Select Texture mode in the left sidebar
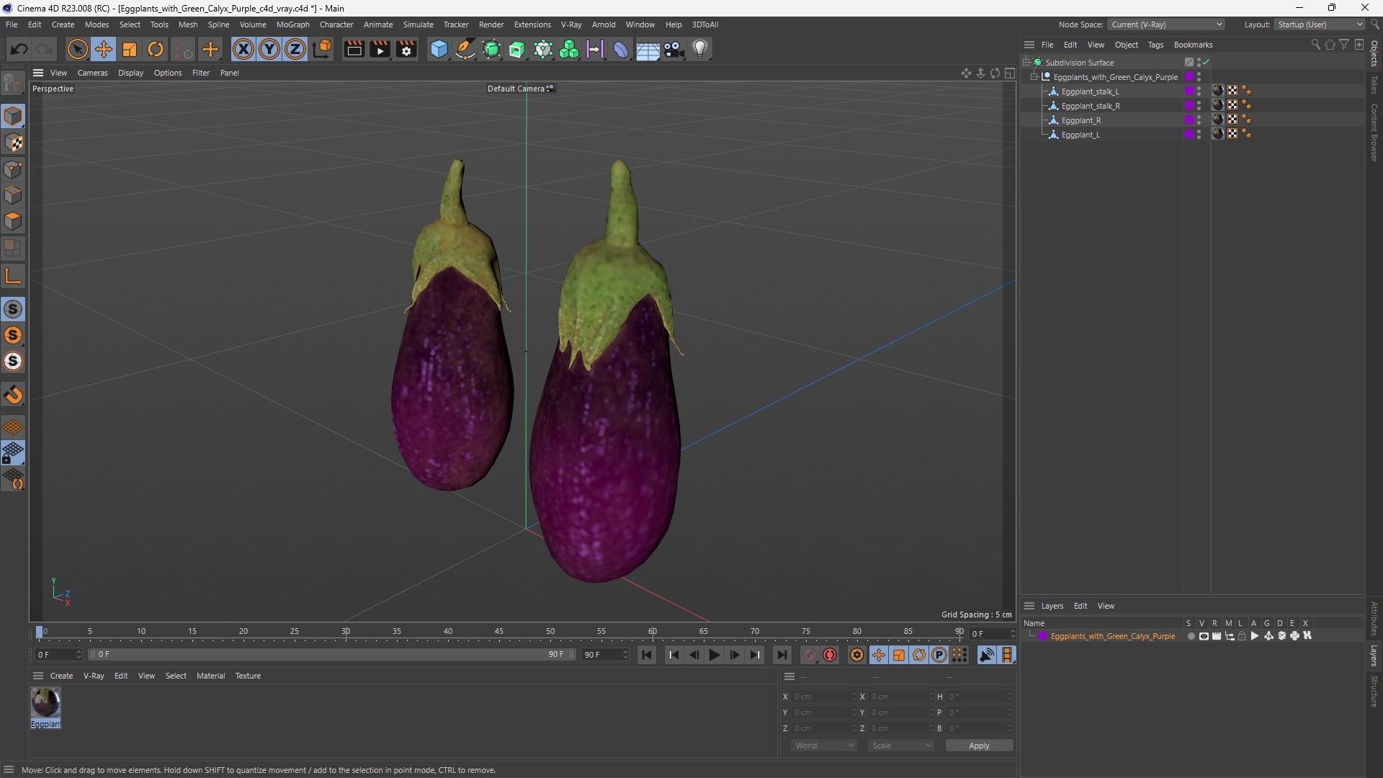1383x778 pixels. coord(13,143)
